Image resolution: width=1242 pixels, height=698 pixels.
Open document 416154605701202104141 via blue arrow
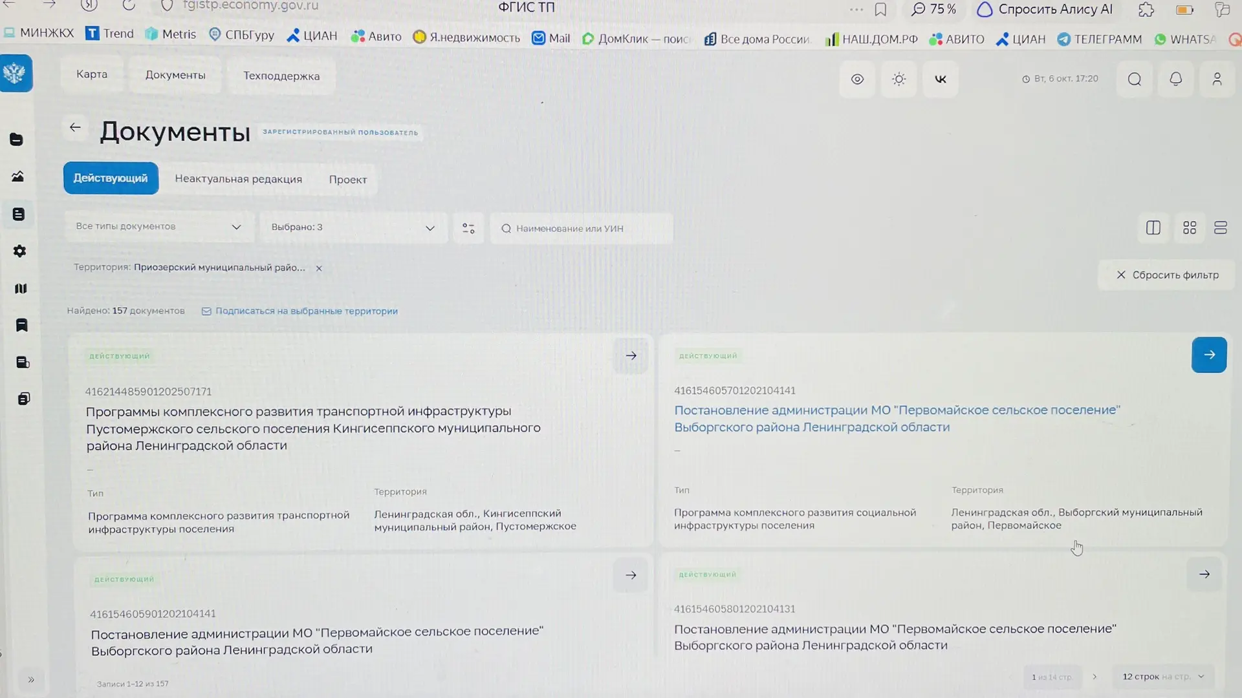coord(1209,355)
